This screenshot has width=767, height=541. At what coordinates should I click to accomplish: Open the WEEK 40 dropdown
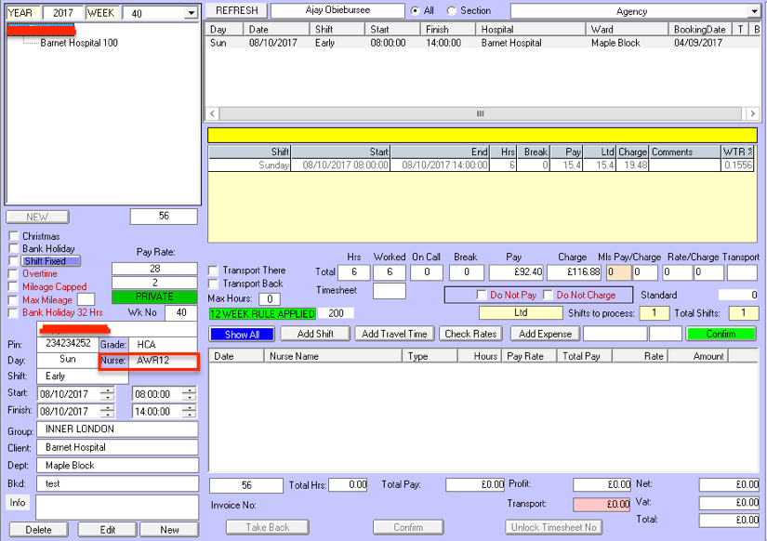pyautogui.click(x=191, y=13)
